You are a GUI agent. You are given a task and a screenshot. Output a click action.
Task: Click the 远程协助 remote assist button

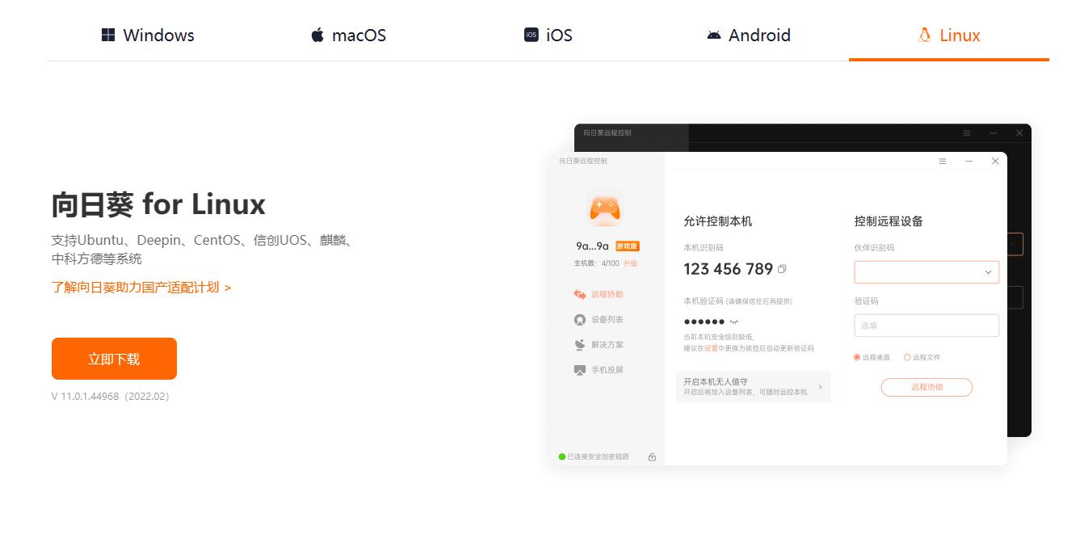(x=927, y=387)
